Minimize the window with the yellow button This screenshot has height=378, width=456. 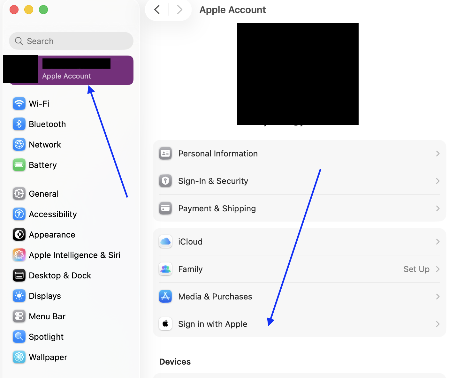(x=29, y=10)
